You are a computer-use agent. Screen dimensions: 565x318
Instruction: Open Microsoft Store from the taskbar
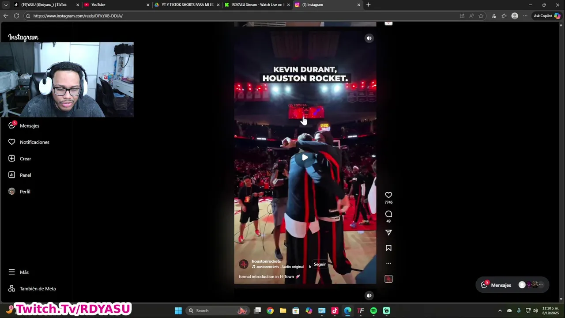(x=296, y=310)
